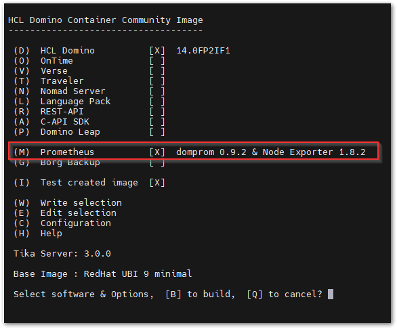The image size is (397, 329).
Task: Toggle the C-API SDK checkbox brackets
Action: [x=157, y=121]
